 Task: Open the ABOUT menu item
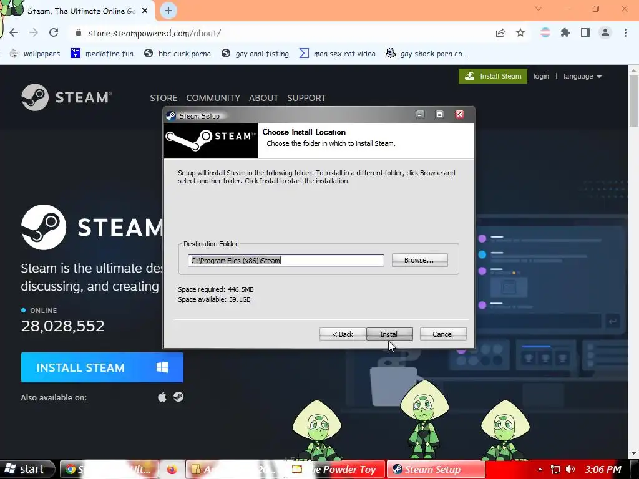(264, 98)
